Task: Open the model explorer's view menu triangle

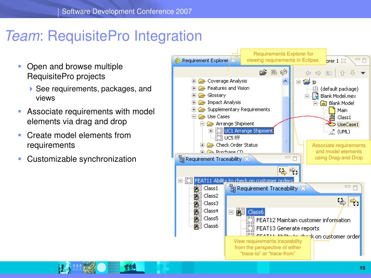Action: 363,73
